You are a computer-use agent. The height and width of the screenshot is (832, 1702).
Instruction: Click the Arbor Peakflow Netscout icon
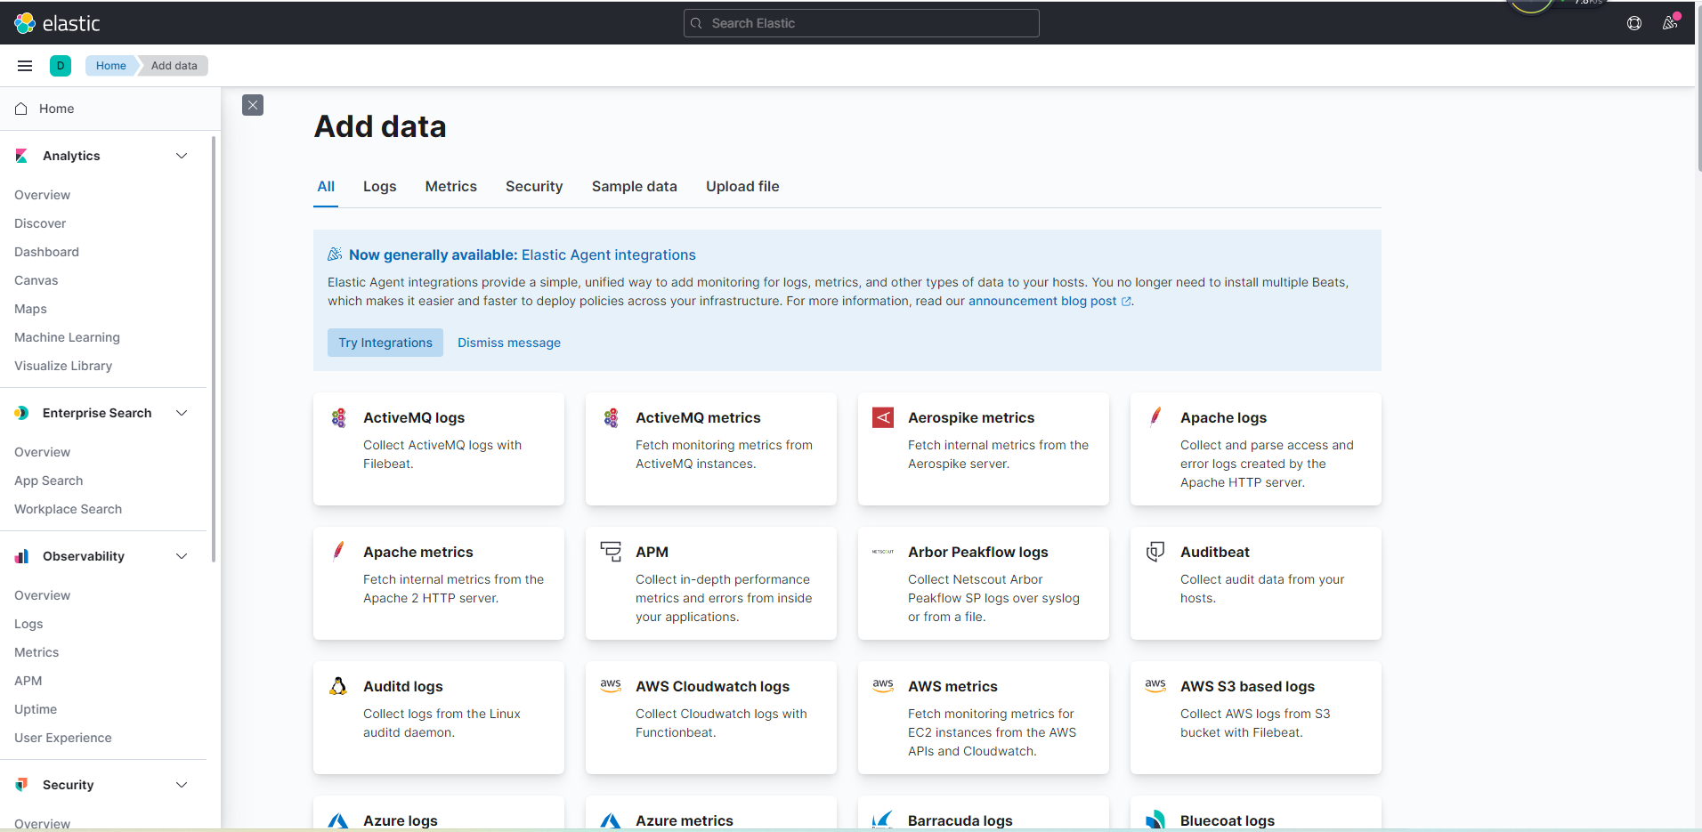click(x=883, y=552)
